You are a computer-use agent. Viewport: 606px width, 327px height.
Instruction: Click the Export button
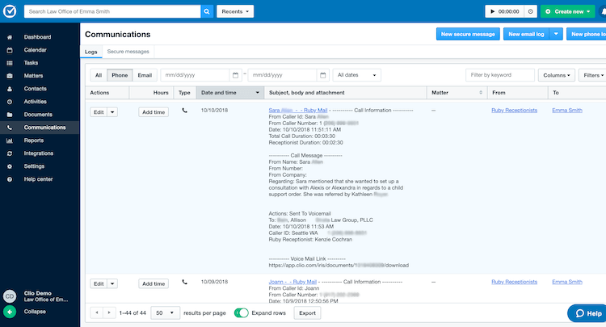[x=307, y=312]
